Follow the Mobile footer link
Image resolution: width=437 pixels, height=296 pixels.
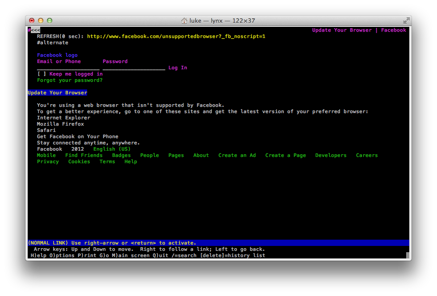[x=46, y=156]
